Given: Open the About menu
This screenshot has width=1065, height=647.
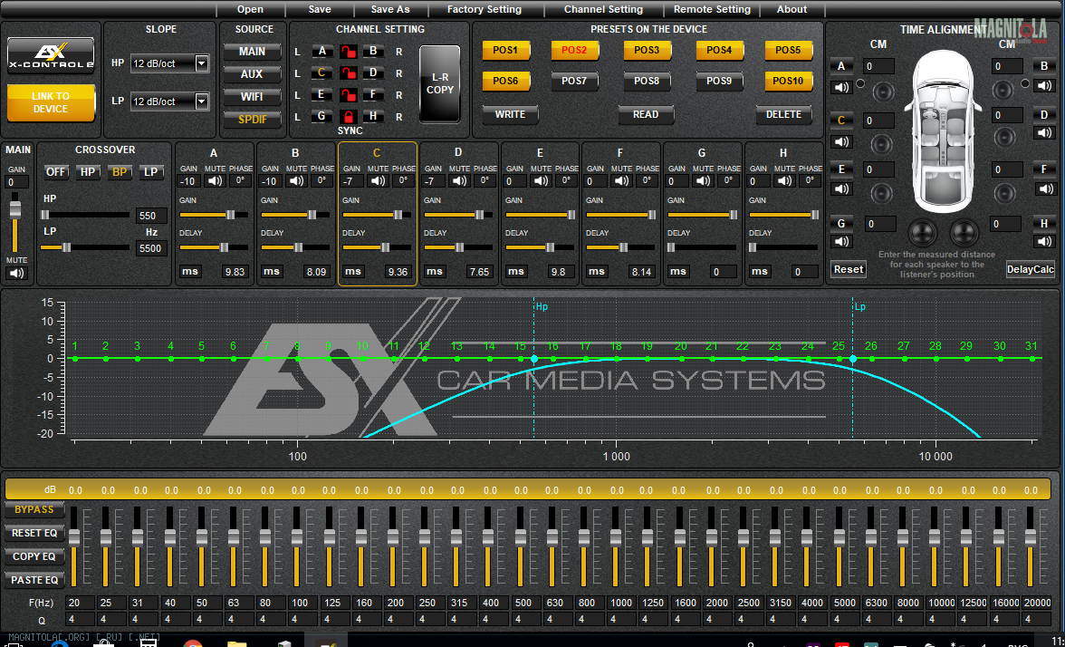Looking at the screenshot, I should [792, 9].
